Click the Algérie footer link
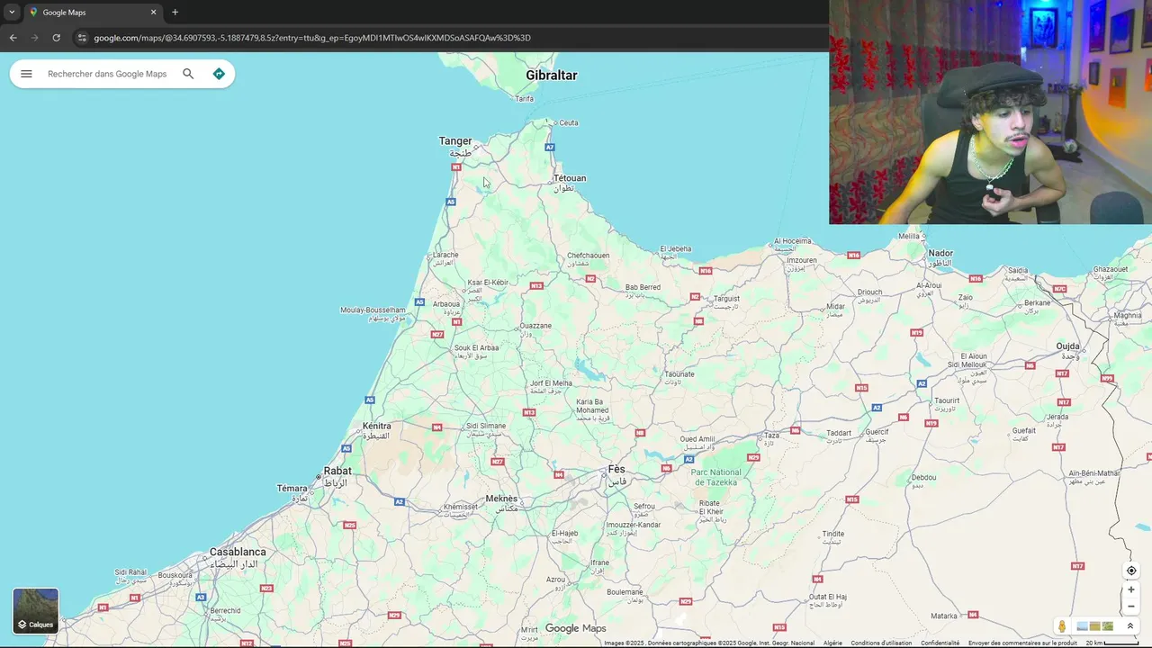The width and height of the screenshot is (1152, 648). pos(832,643)
